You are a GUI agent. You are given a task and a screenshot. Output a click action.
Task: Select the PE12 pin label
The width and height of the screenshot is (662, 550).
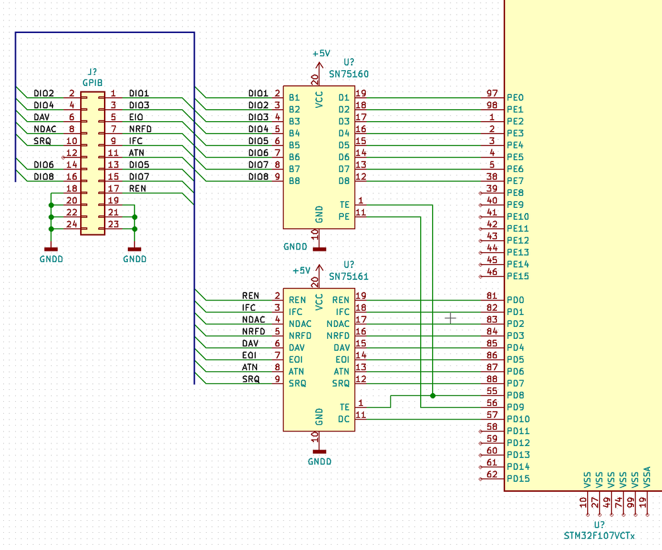(x=518, y=240)
